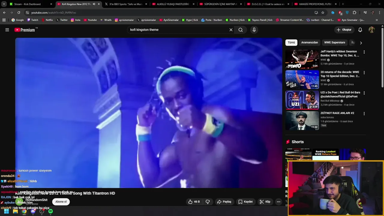Open options for 20 returns of decade video
The image size is (384, 216).
coord(364,73)
